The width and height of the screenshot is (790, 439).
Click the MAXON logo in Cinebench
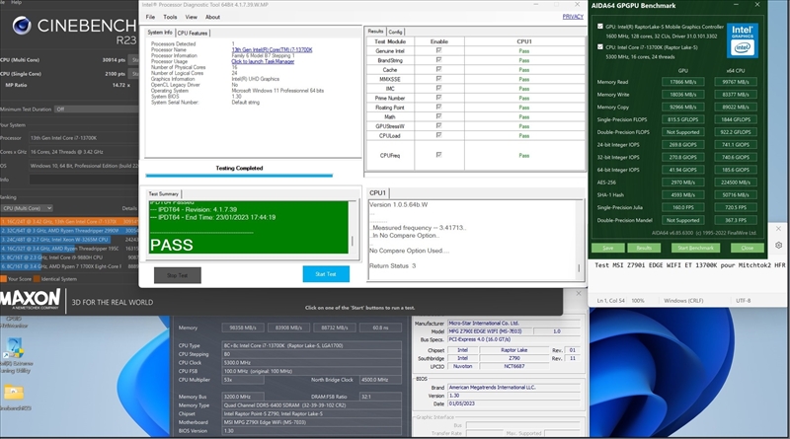point(31,300)
